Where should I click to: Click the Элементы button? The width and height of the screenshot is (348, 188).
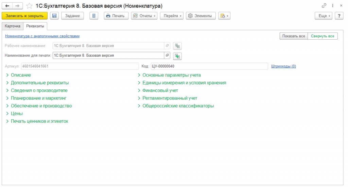tap(201, 16)
